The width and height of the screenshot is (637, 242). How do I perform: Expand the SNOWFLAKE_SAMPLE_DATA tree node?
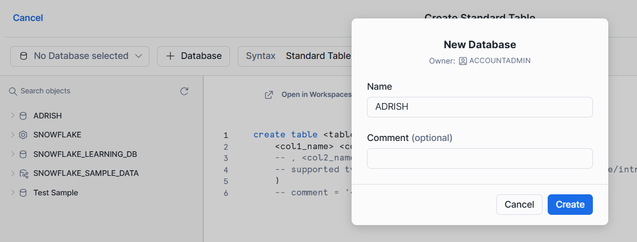tap(13, 173)
